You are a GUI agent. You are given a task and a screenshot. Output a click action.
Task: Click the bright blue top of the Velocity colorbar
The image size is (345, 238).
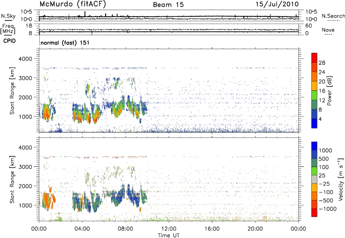(x=314, y=146)
